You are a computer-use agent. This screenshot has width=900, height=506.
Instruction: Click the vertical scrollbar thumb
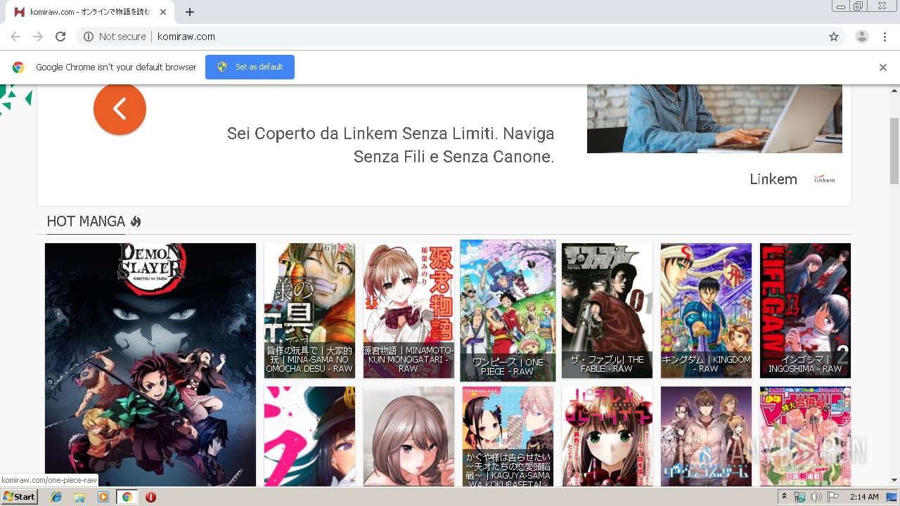point(894,151)
